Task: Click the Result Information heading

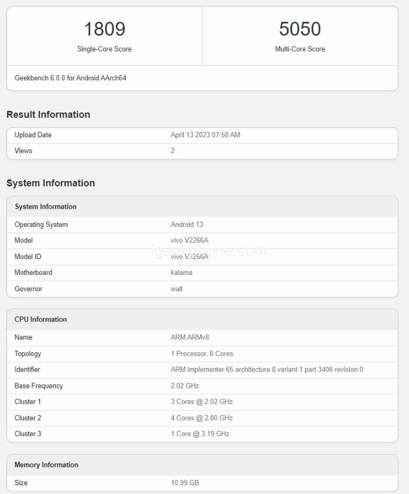Action: coord(48,114)
